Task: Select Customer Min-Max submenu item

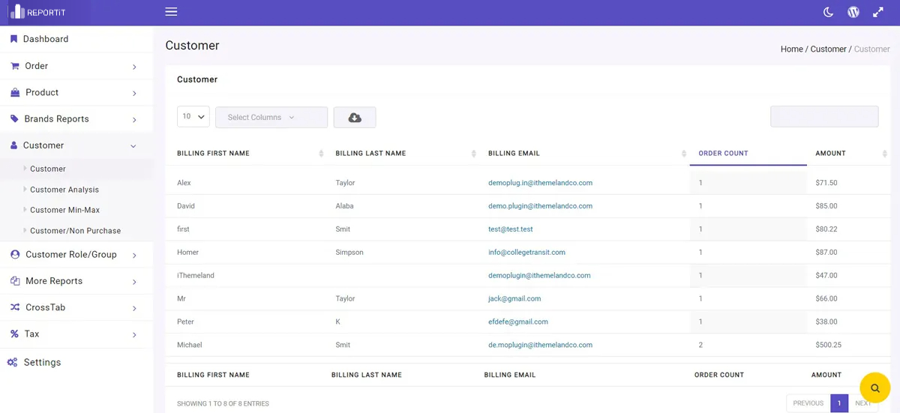Action: point(64,210)
